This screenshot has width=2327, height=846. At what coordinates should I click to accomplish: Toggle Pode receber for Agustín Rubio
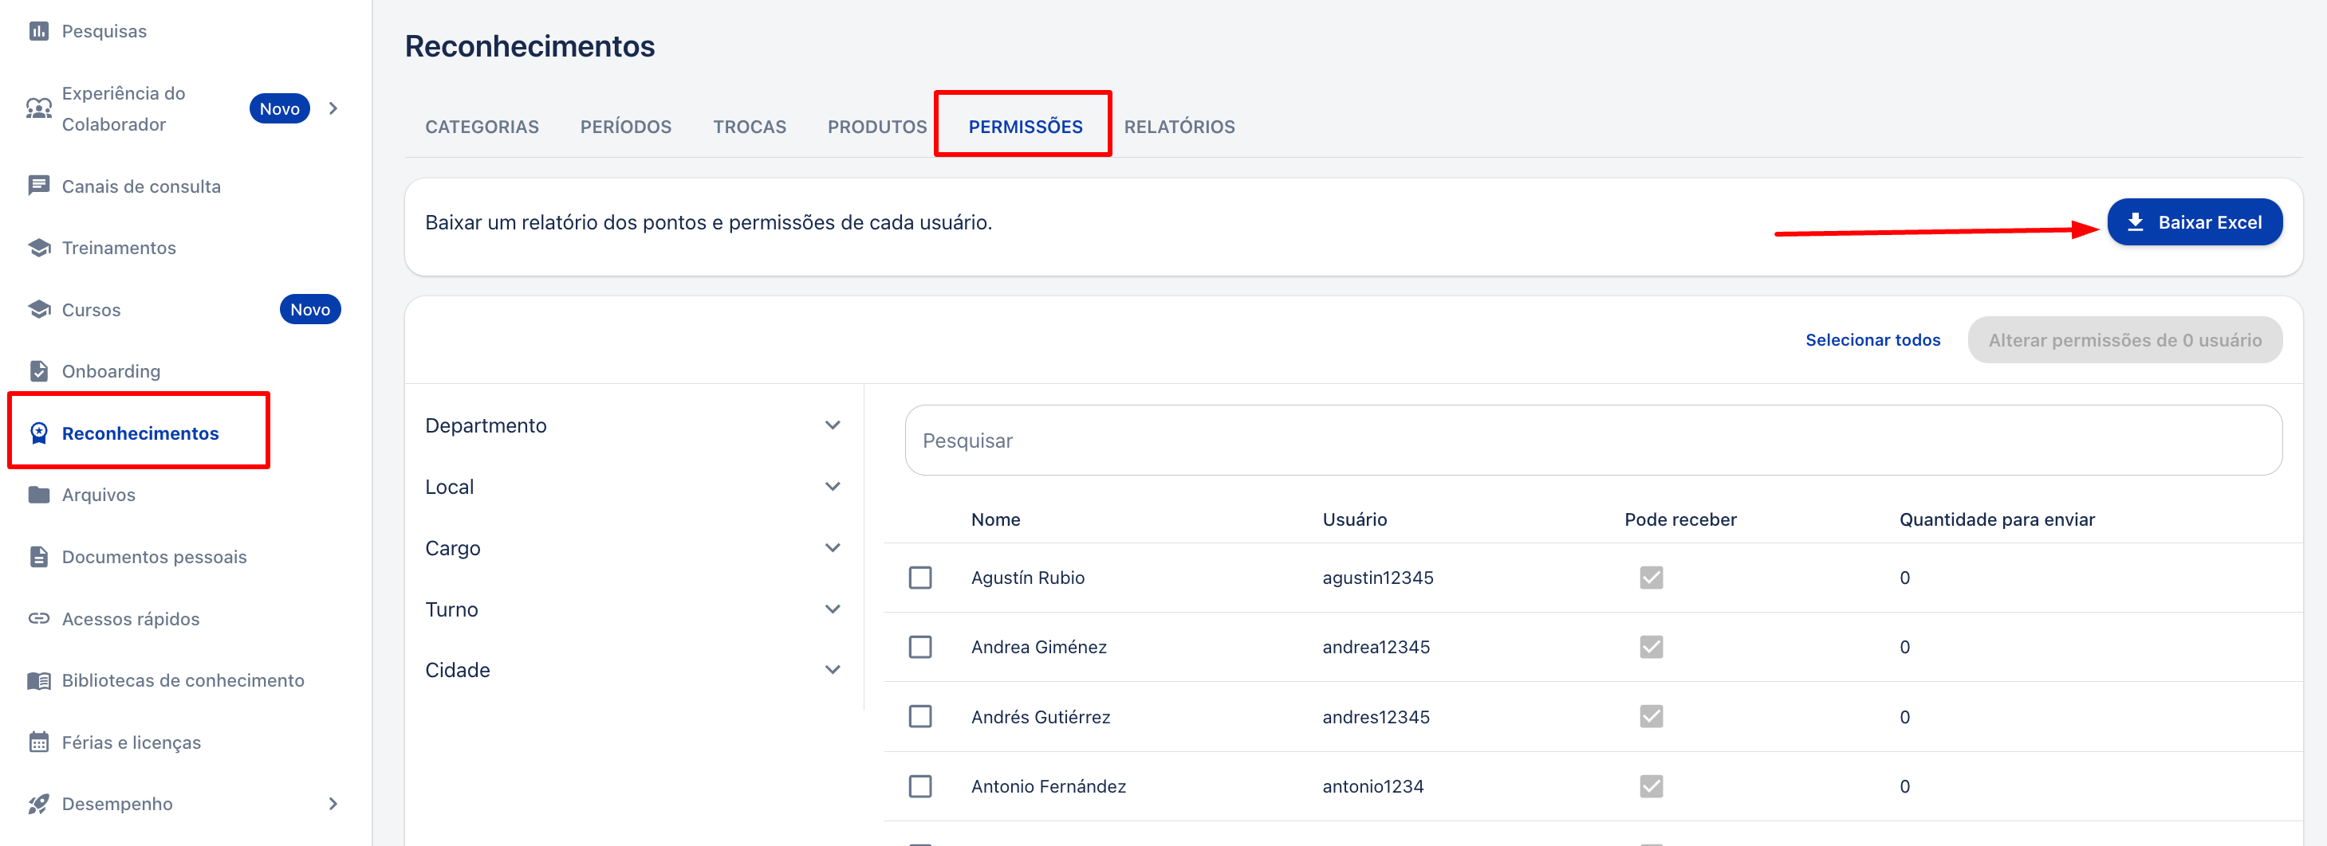pyautogui.click(x=1652, y=578)
